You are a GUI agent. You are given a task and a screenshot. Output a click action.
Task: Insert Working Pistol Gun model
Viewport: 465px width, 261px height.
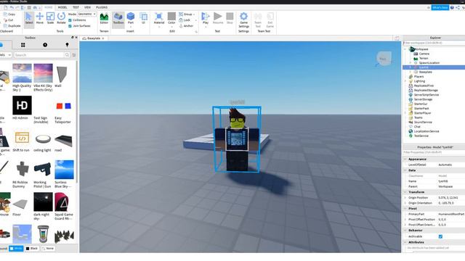pyautogui.click(x=42, y=175)
